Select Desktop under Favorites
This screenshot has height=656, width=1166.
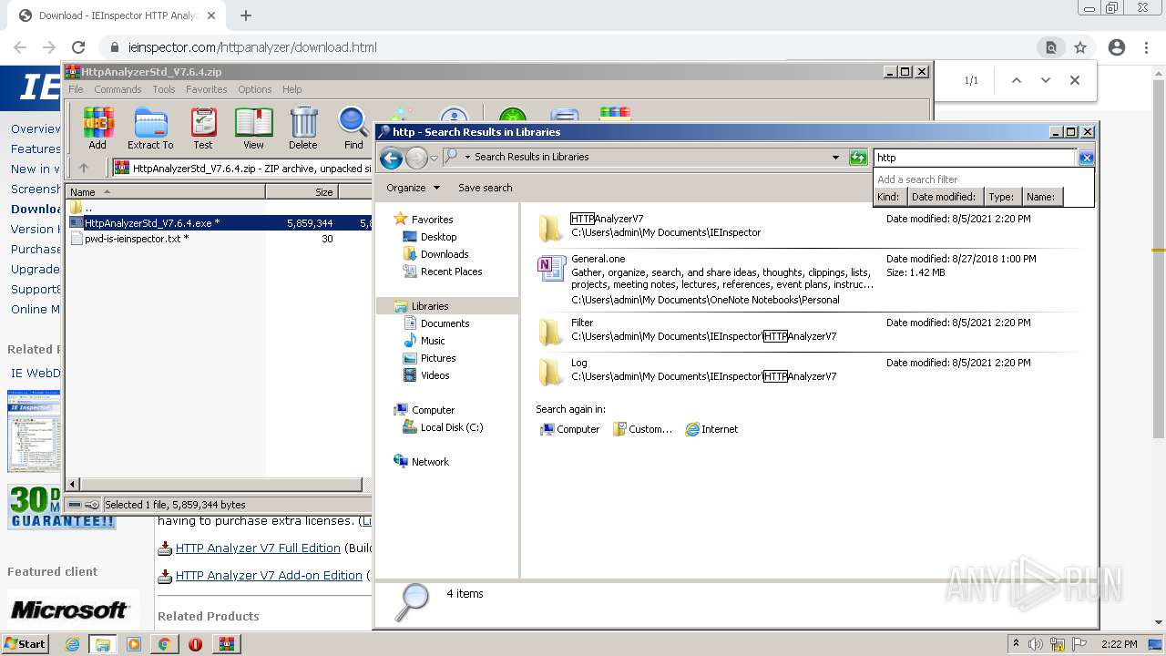[438, 237]
